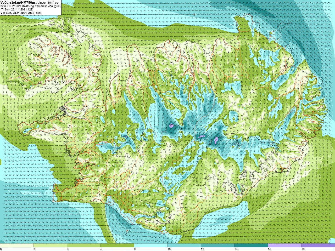The width and height of the screenshot is (335, 251).
Task: Click the "14" scale label
Action: coord(236,249)
